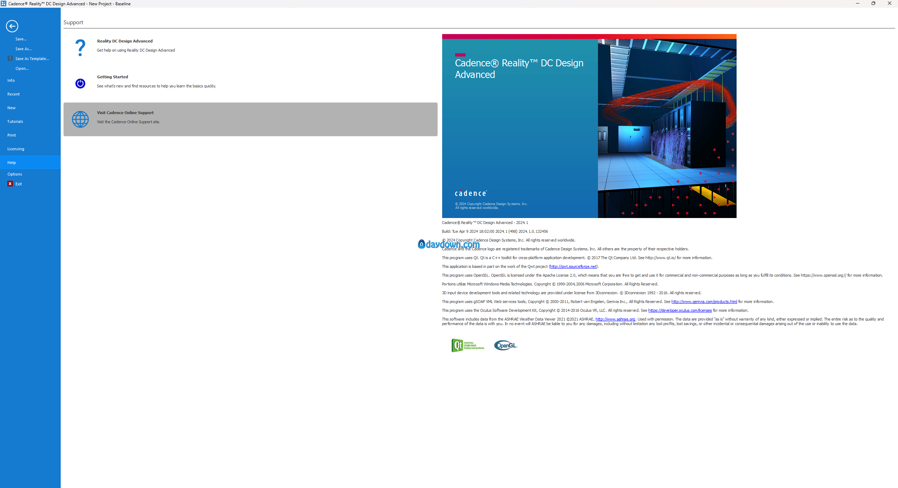
Task: Choose Save As... in the sidebar
Action: click(24, 49)
